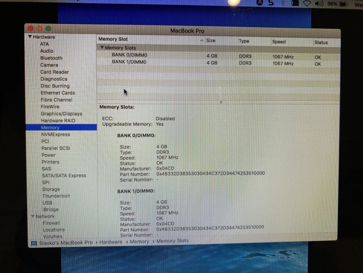Viewport: 363px width, 273px height.
Task: Click the Memory Slot column header
Action: pos(113,39)
